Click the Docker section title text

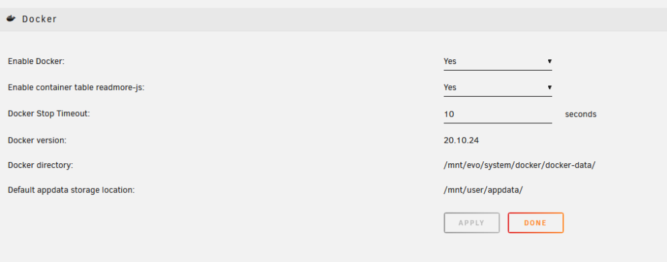point(39,19)
